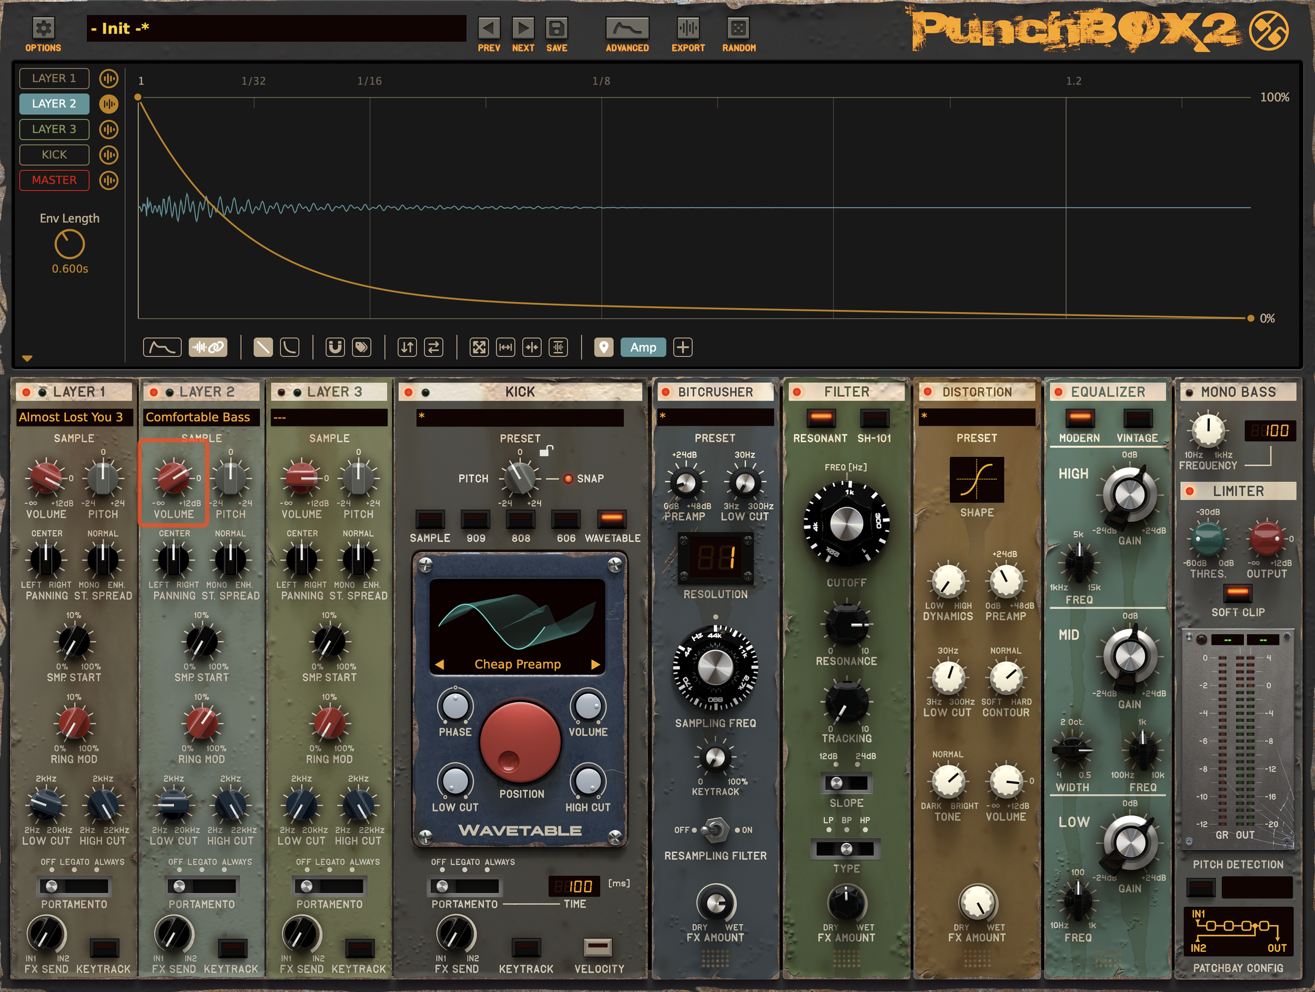
Task: Click the tags icon
Action: [361, 347]
